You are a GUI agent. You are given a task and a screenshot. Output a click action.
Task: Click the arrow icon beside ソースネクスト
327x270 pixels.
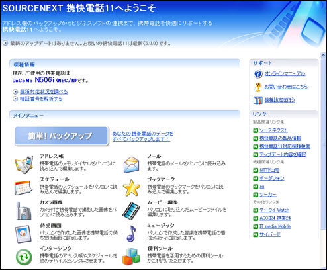click(x=256, y=130)
